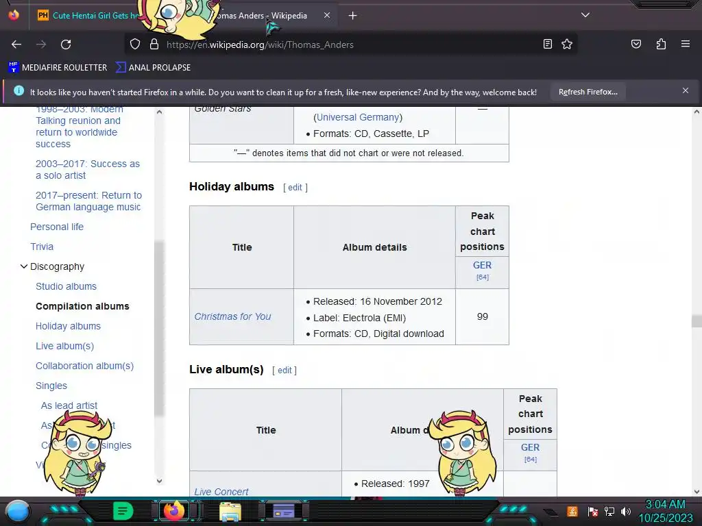Screen dimensions: 702x526
Task: Open the extensions puzzle icon
Action: (661, 44)
